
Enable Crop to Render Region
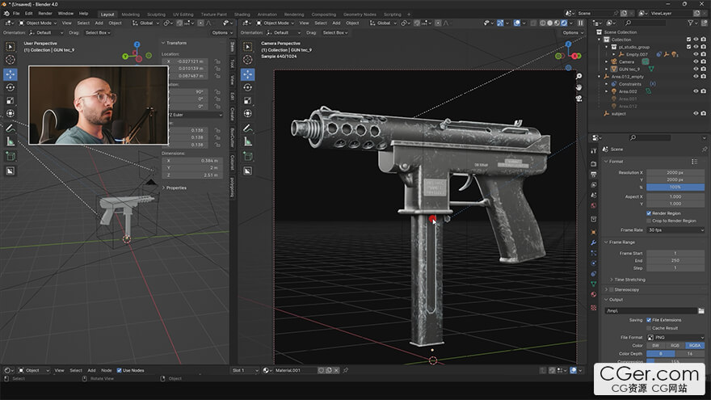click(x=649, y=221)
